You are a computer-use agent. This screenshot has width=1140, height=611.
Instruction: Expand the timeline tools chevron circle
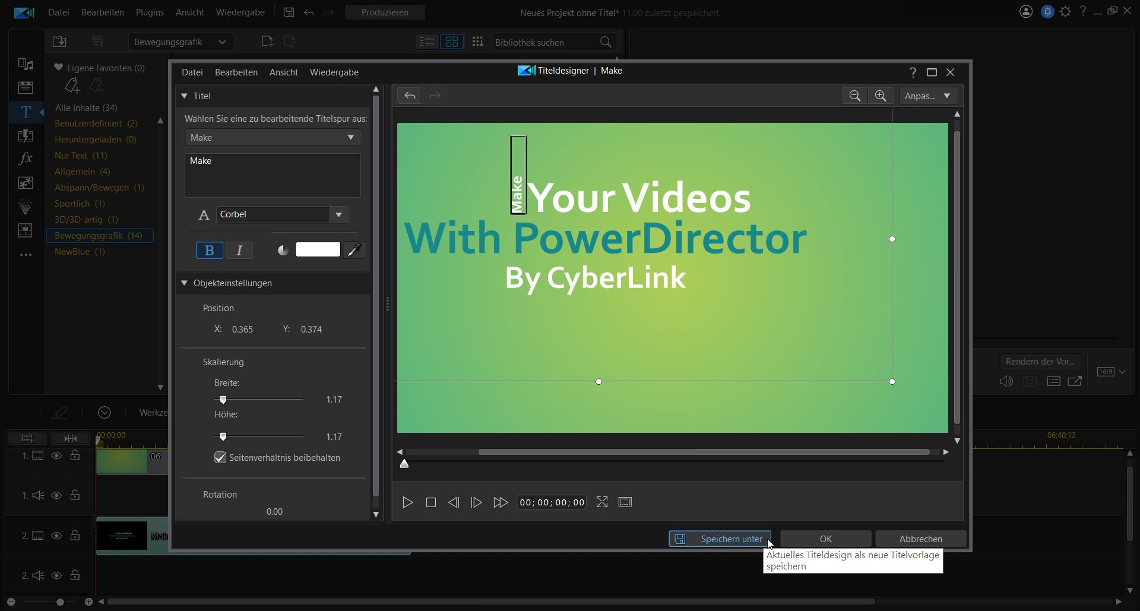104,412
